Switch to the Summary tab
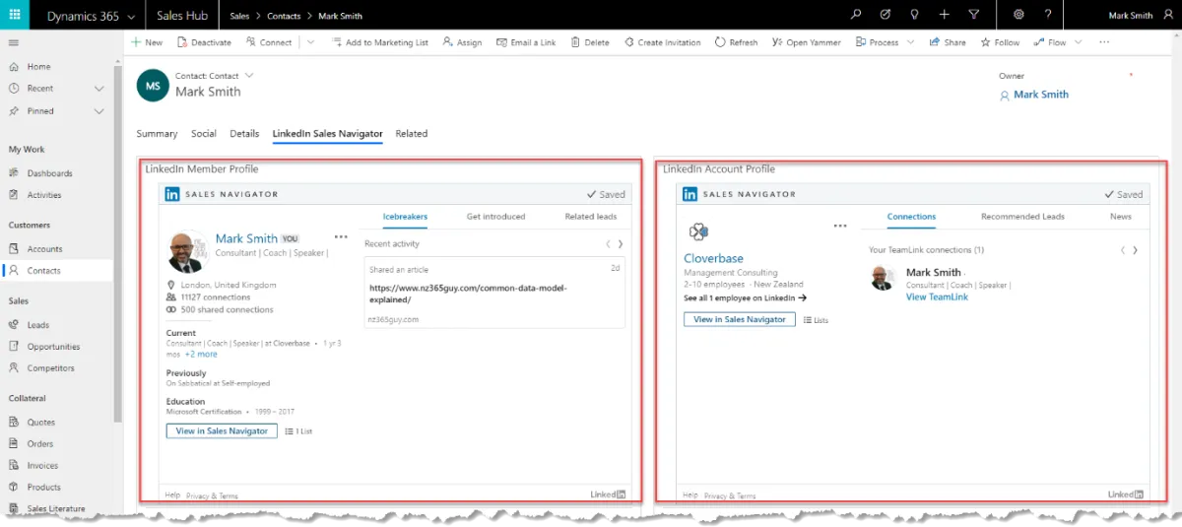This screenshot has width=1182, height=527. tap(157, 134)
